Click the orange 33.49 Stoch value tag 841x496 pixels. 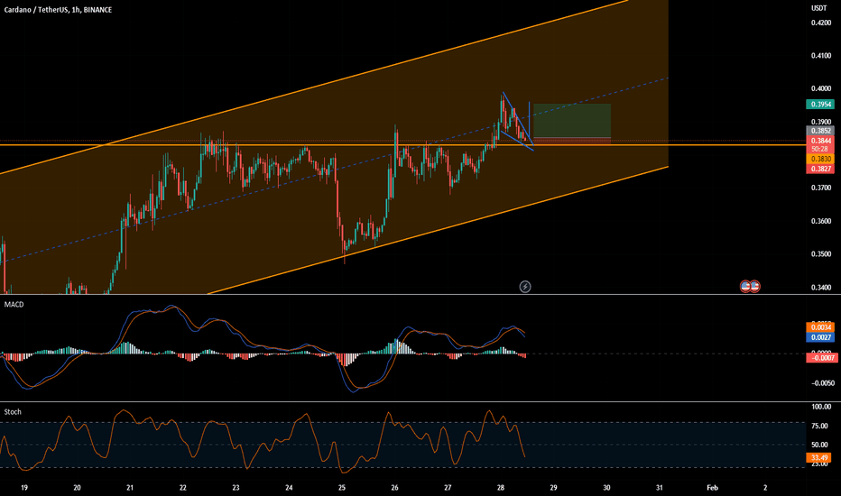[x=818, y=458]
